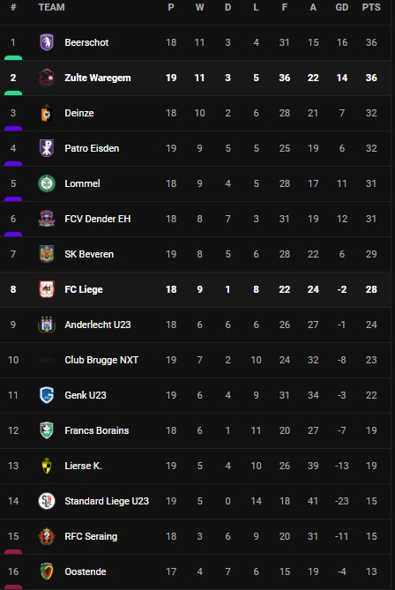Screen dimensions: 395x590
Task: Open the Club Brugge NXT team link
Action: point(101,360)
